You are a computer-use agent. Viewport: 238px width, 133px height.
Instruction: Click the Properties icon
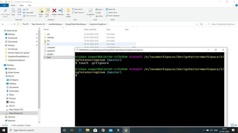(90, 11)
